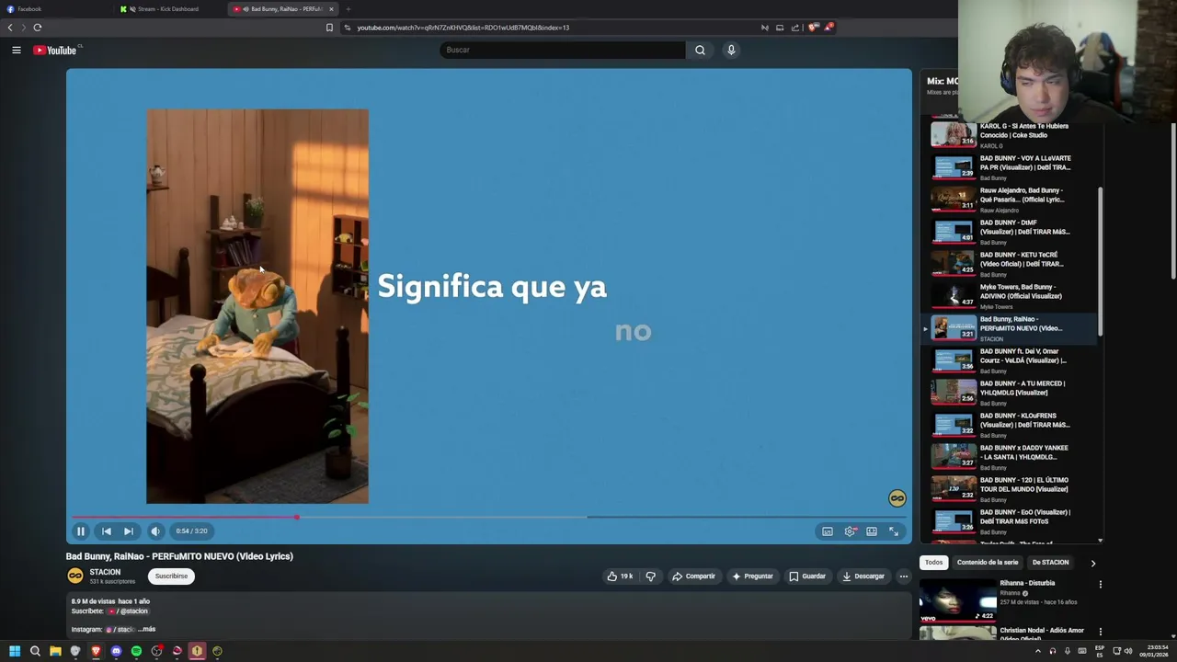1177x662 pixels.
Task: Pause the video playback
Action: tap(81, 531)
